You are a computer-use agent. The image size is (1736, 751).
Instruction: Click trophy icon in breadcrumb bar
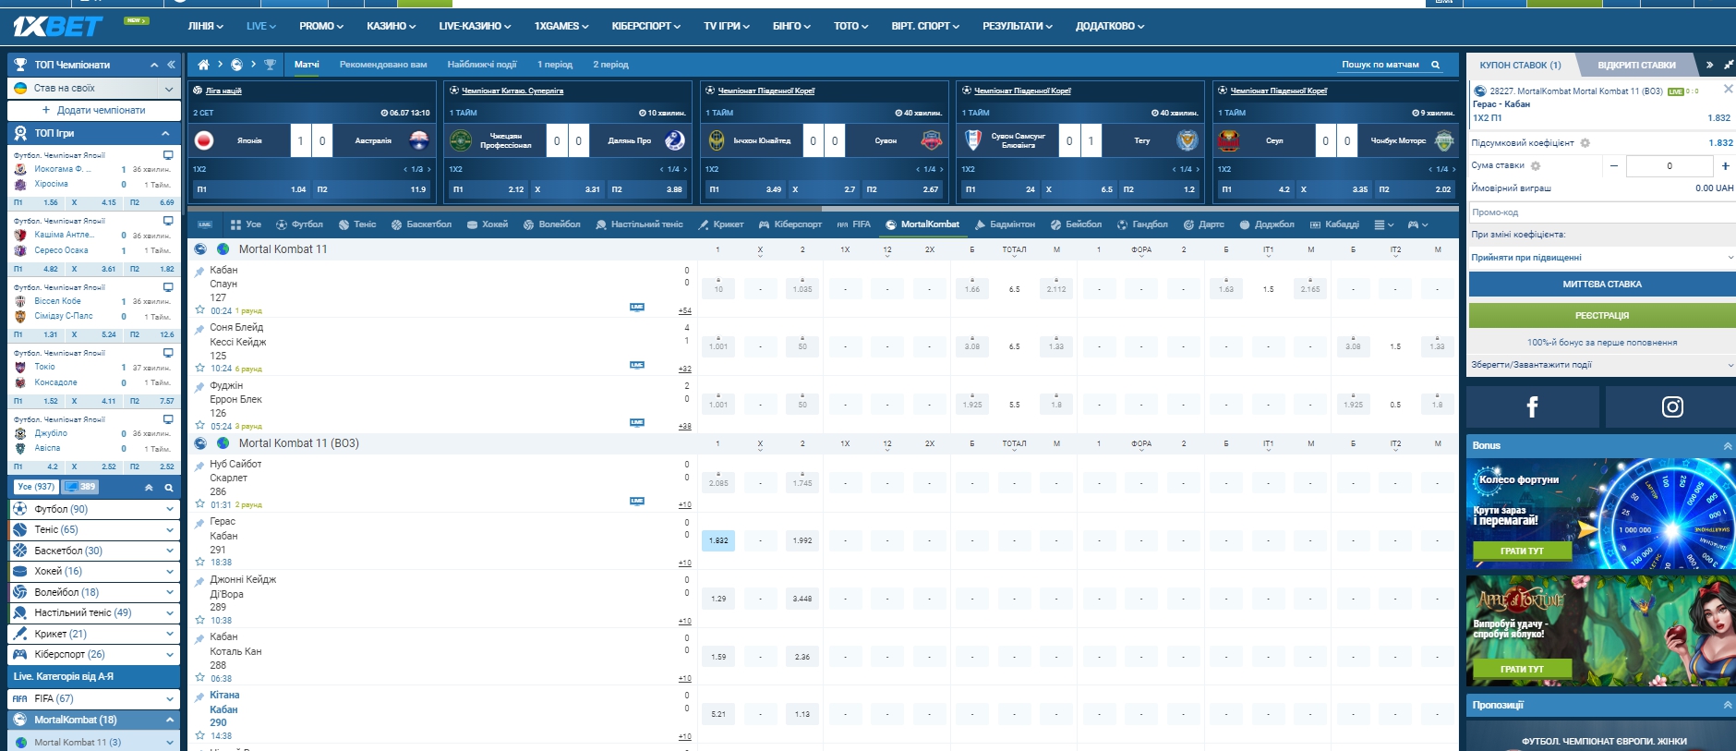coord(270,65)
